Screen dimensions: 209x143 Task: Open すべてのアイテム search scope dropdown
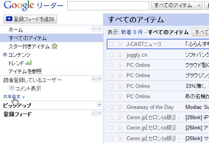(x=177, y=6)
